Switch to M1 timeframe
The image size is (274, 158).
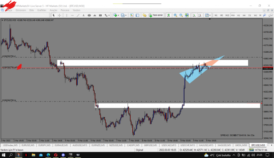coord(216,15)
